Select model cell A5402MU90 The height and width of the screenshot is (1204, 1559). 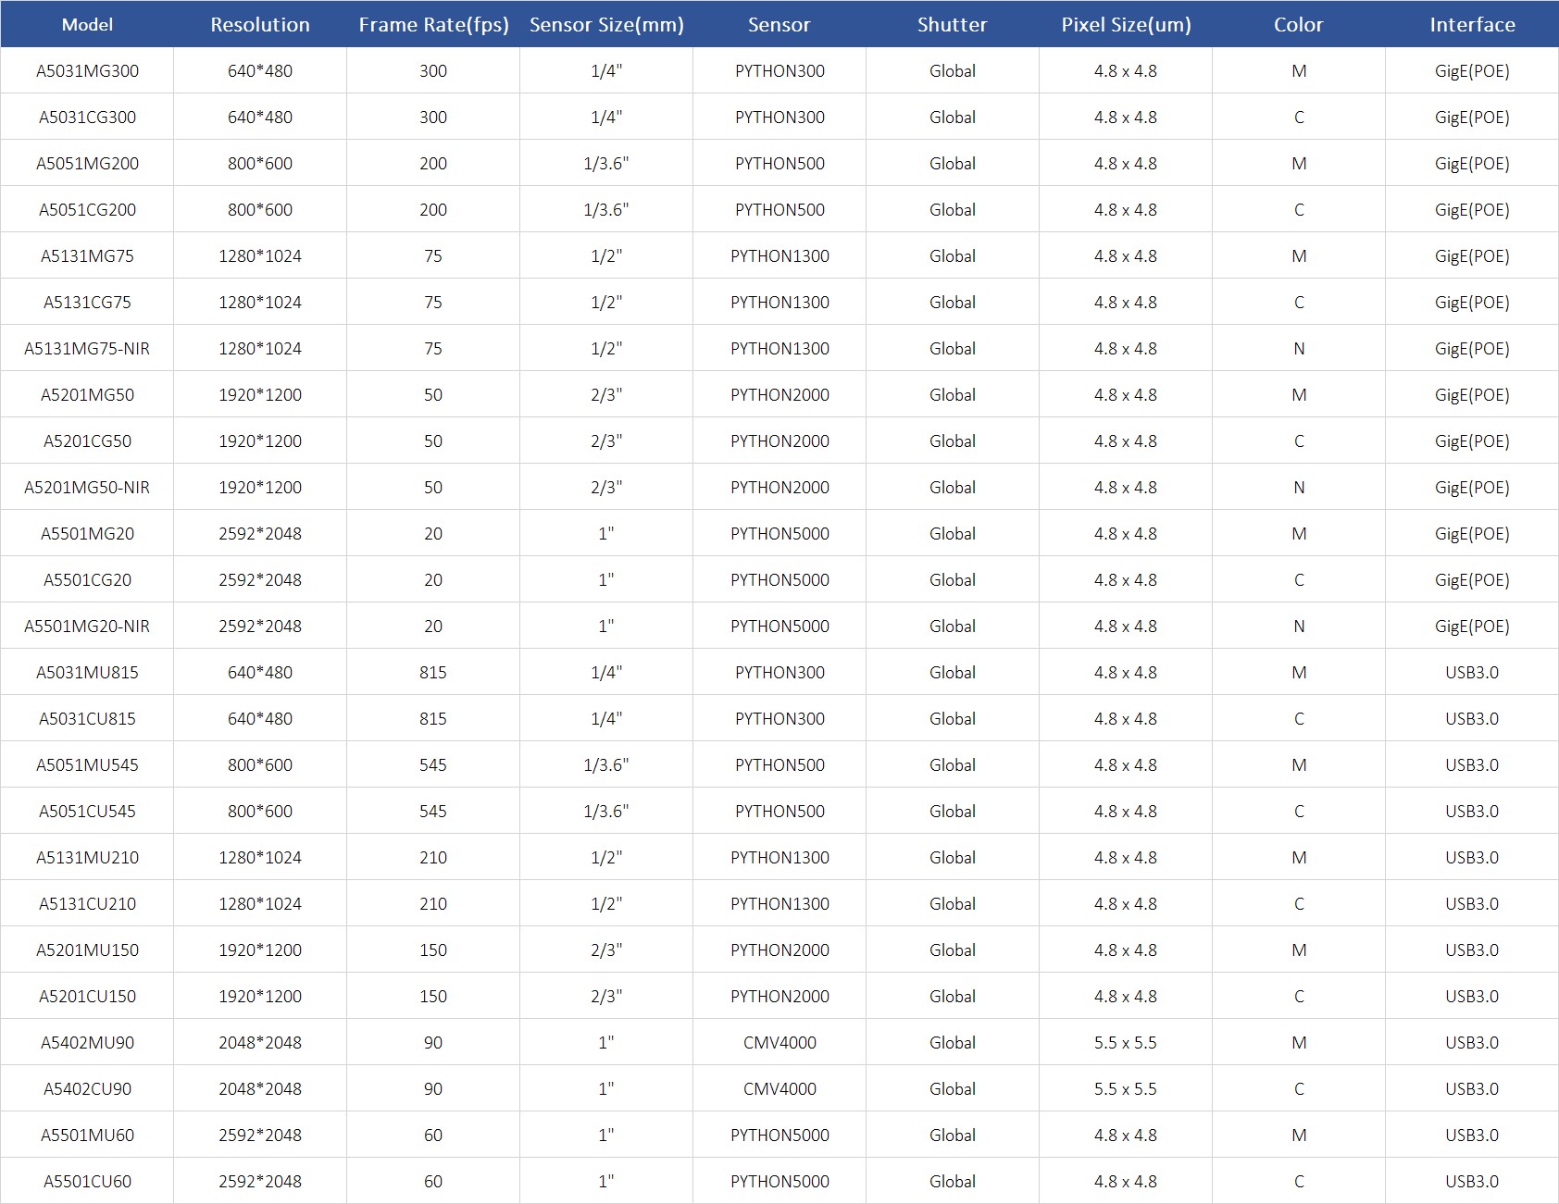(87, 1043)
